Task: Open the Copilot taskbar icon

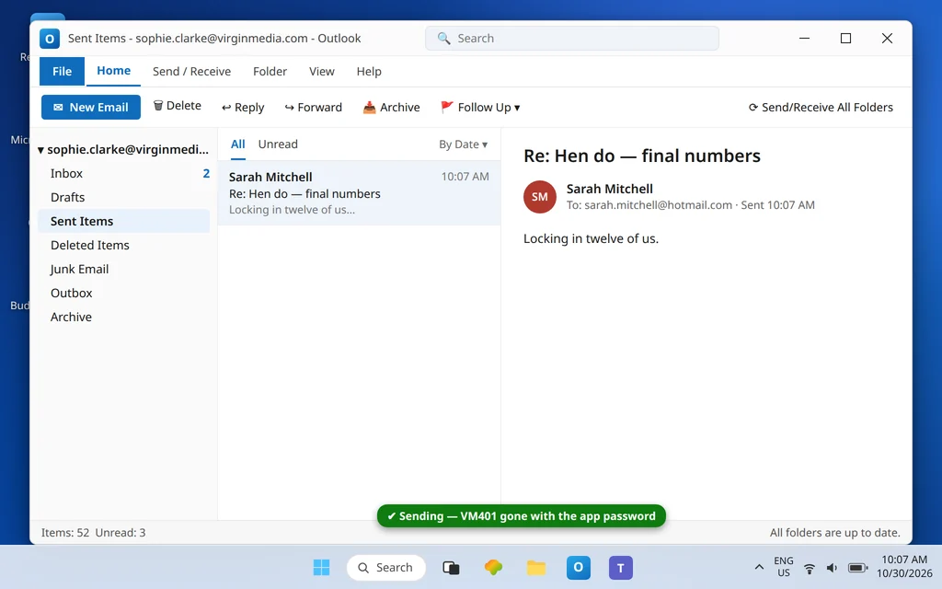Action: click(493, 567)
